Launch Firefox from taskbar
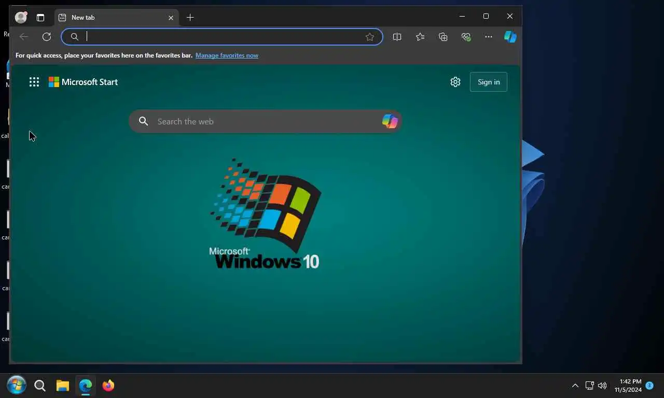This screenshot has width=664, height=398. click(x=108, y=386)
